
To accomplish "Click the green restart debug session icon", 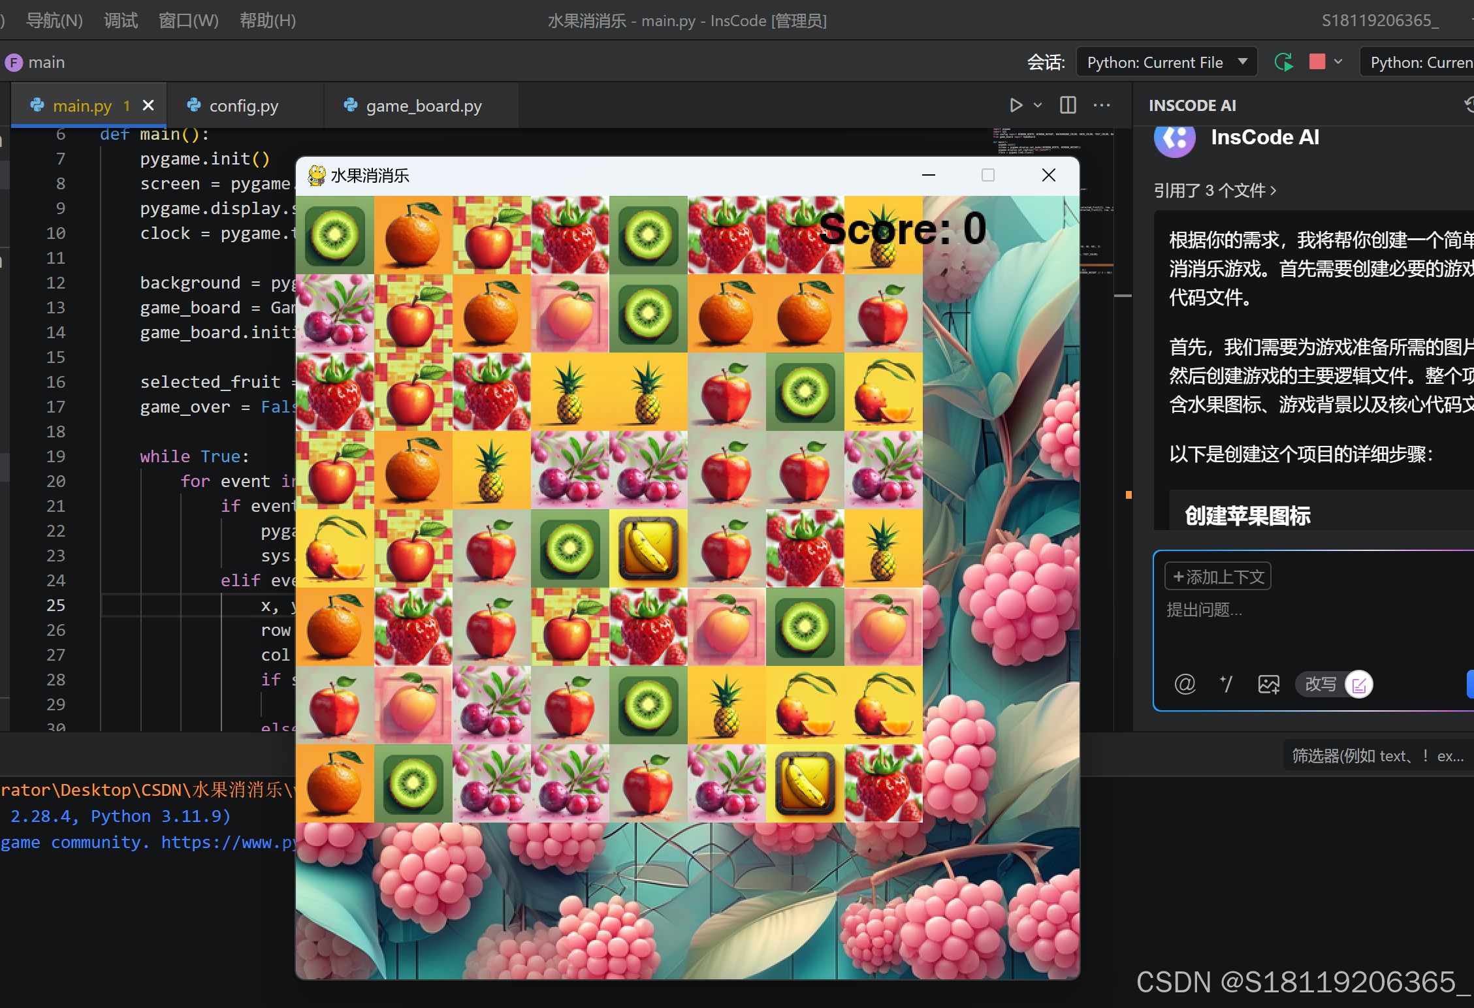I will 1283,62.
